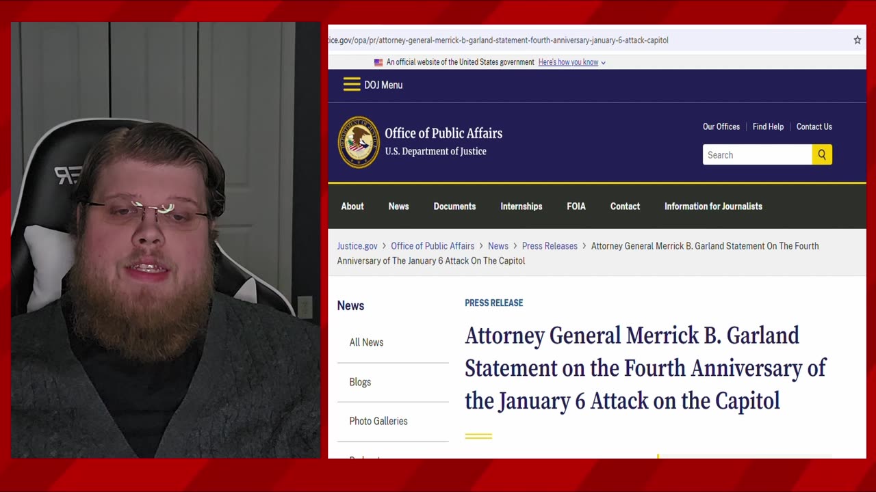The width and height of the screenshot is (876, 492).
Task: Open the FOIA menu item
Action: click(576, 206)
